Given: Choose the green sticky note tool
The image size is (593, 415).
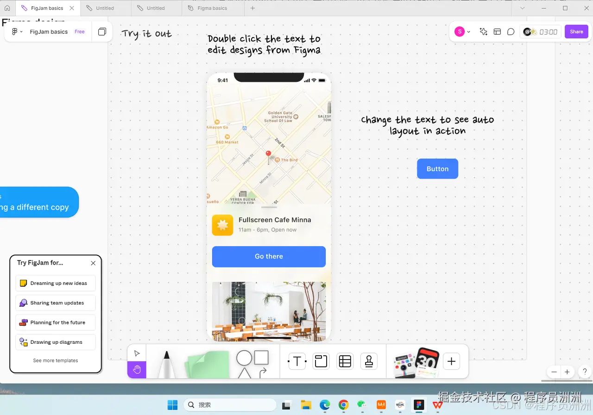Looking at the screenshot, I should tap(207, 365).
